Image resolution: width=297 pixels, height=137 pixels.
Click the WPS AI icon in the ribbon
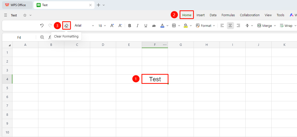click(291, 15)
